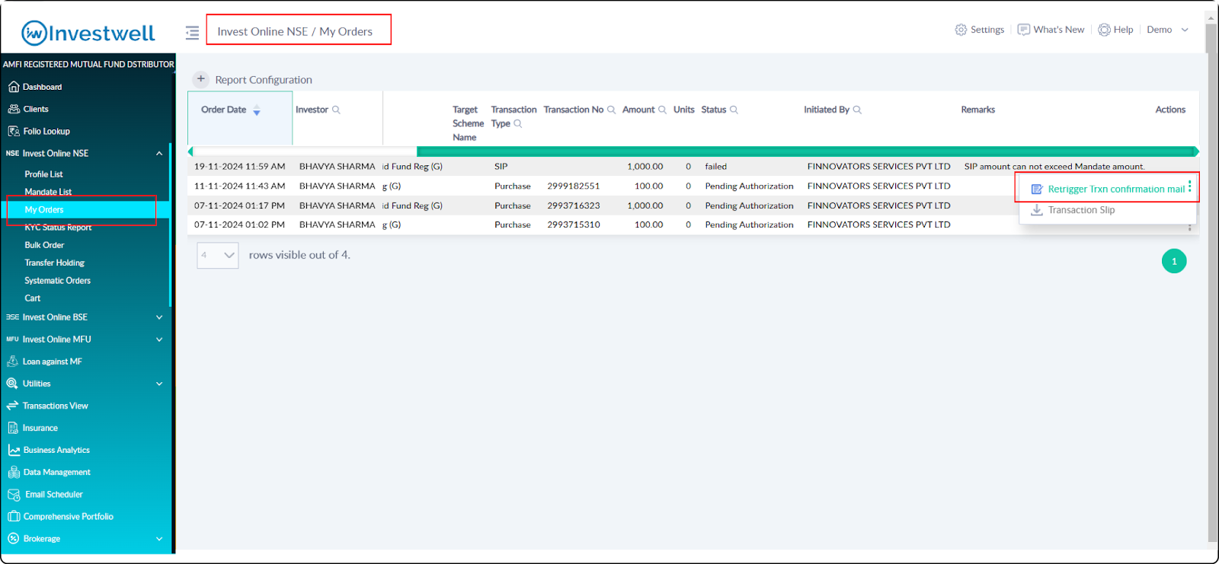Choose Retrigger Trxn confirmation mail
This screenshot has width=1219, height=564.
coord(1108,189)
